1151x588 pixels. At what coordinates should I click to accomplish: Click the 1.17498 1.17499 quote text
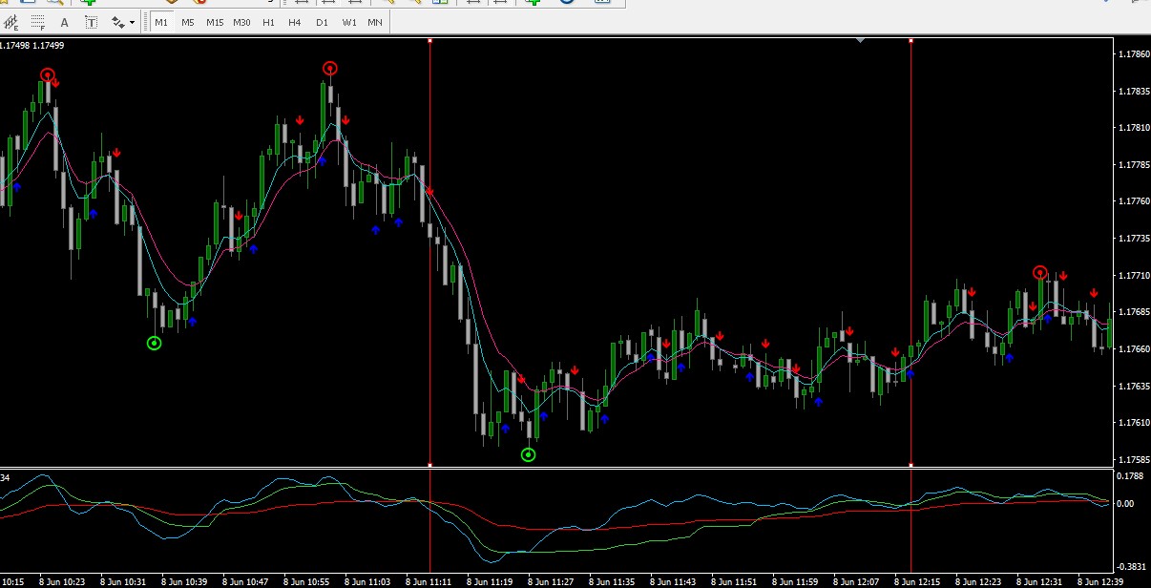pos(32,45)
